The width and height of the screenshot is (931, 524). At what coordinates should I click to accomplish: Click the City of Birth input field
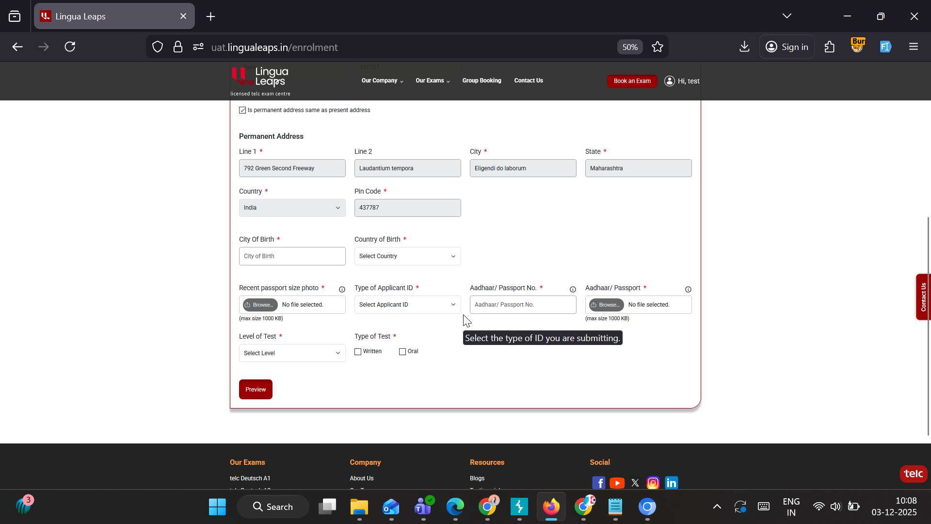292,256
